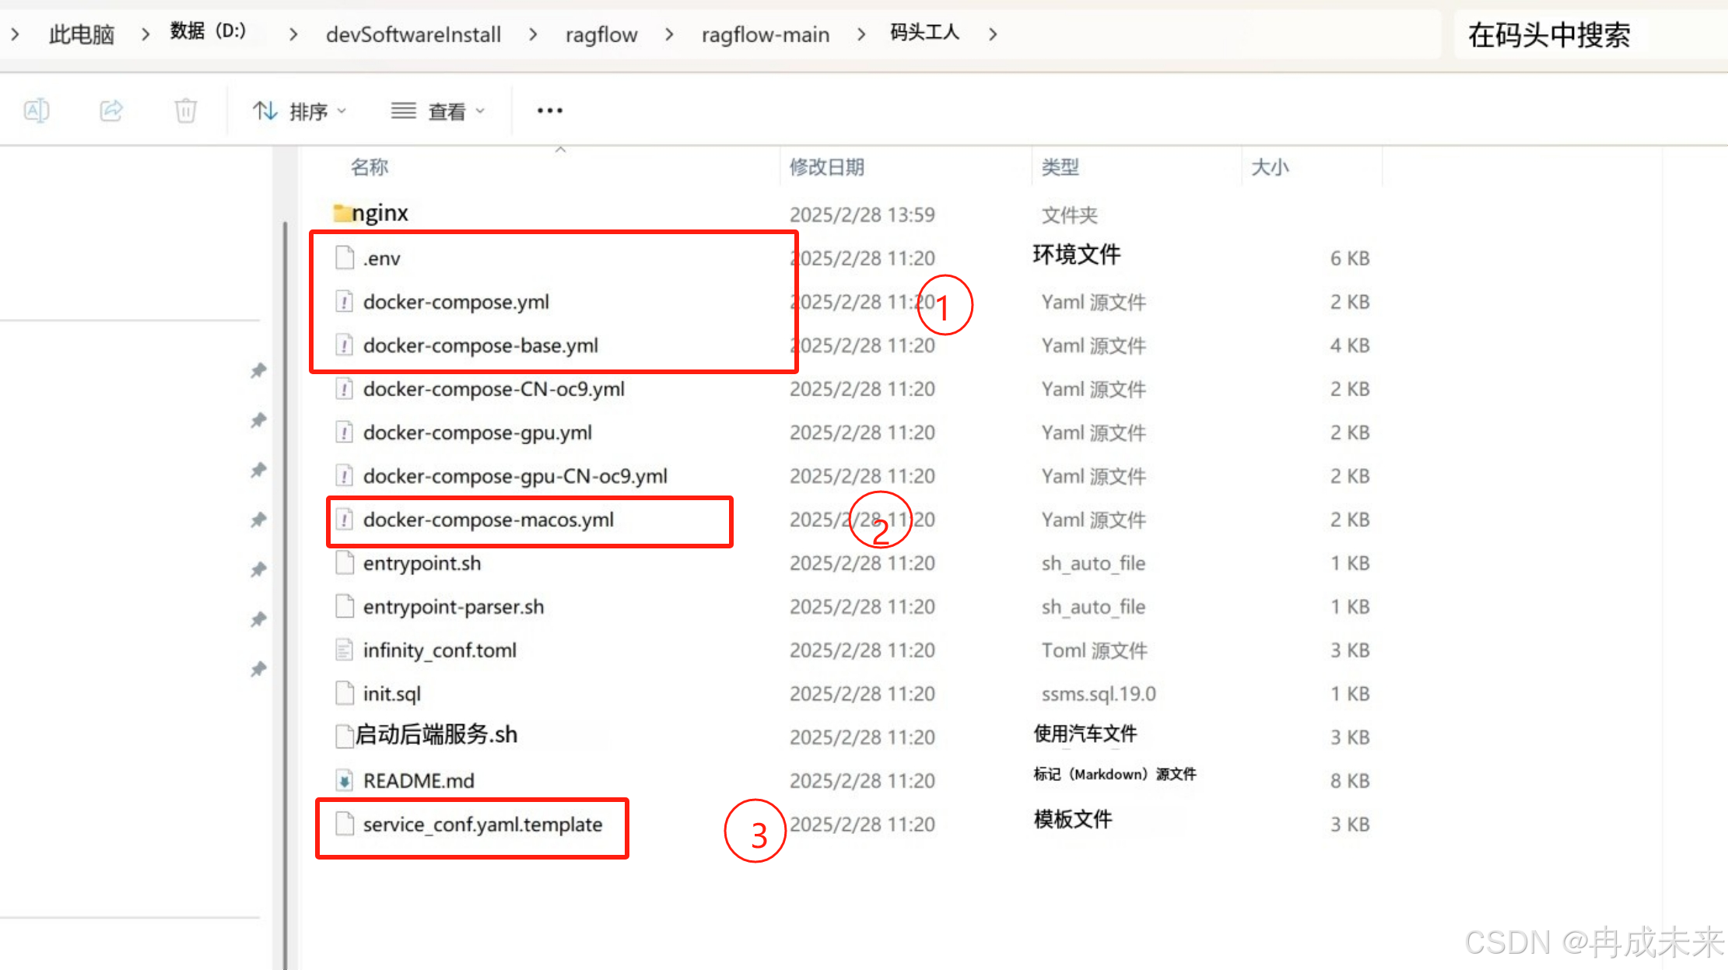Click the infinity_conf.toml file icon
Image resolution: width=1728 pixels, height=970 pixels.
click(344, 650)
